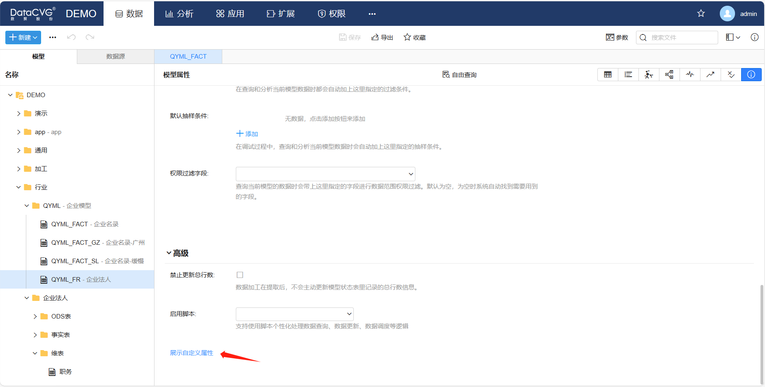Screen dimensions: 765x387
Task: Select the blue model properties info icon
Action: 751,75
